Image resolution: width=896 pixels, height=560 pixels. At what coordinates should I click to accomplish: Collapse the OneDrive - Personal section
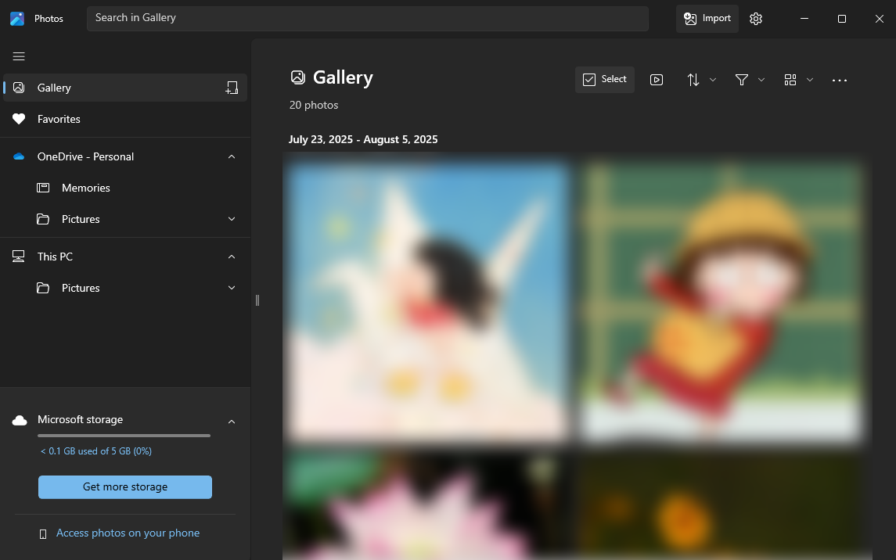[231, 156]
